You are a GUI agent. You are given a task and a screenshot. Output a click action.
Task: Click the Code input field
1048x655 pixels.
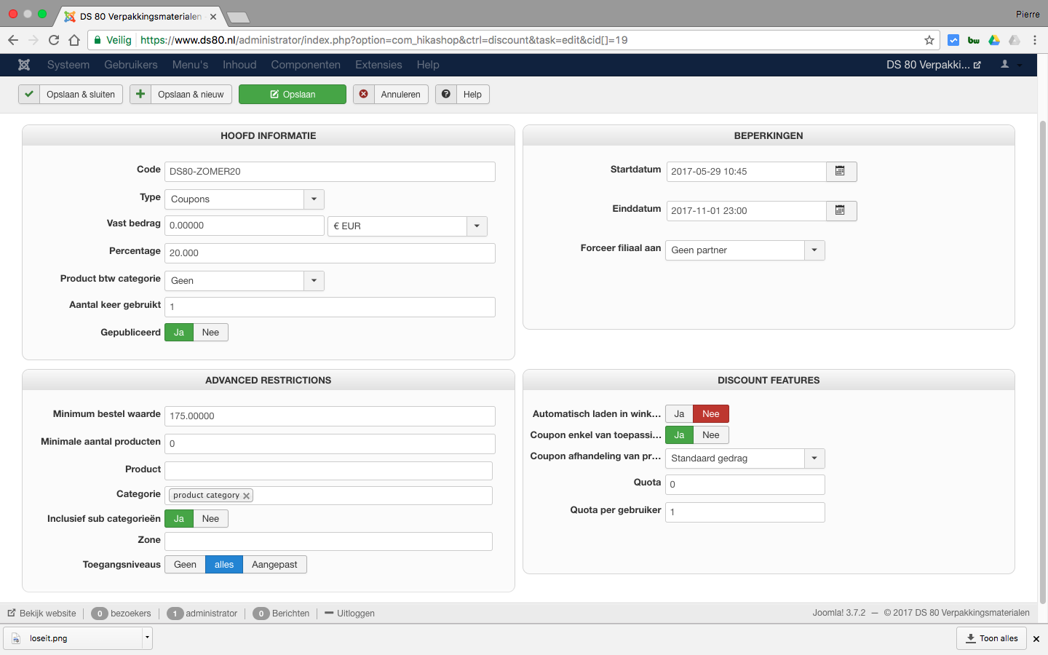330,172
